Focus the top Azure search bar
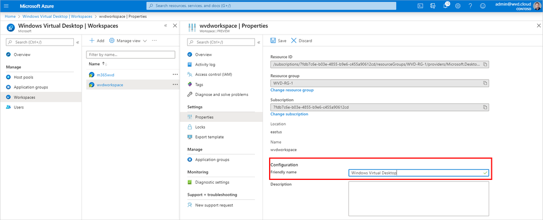Screen dimensions: 543x220 [x=272, y=6]
